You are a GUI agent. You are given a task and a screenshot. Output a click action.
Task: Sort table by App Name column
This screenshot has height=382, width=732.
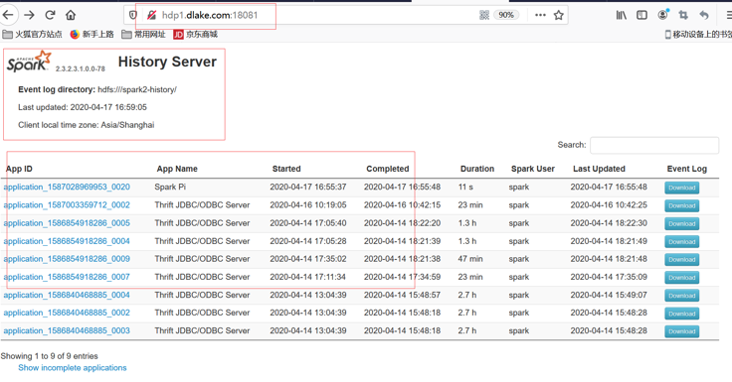(x=177, y=169)
